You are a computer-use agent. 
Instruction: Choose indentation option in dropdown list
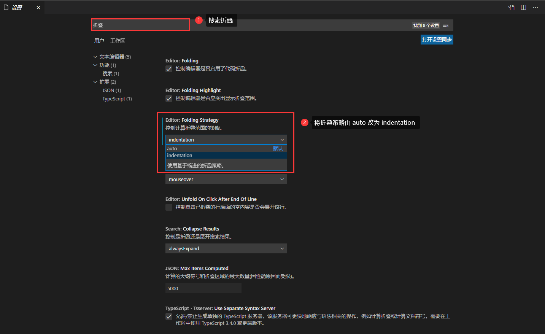[226, 155]
